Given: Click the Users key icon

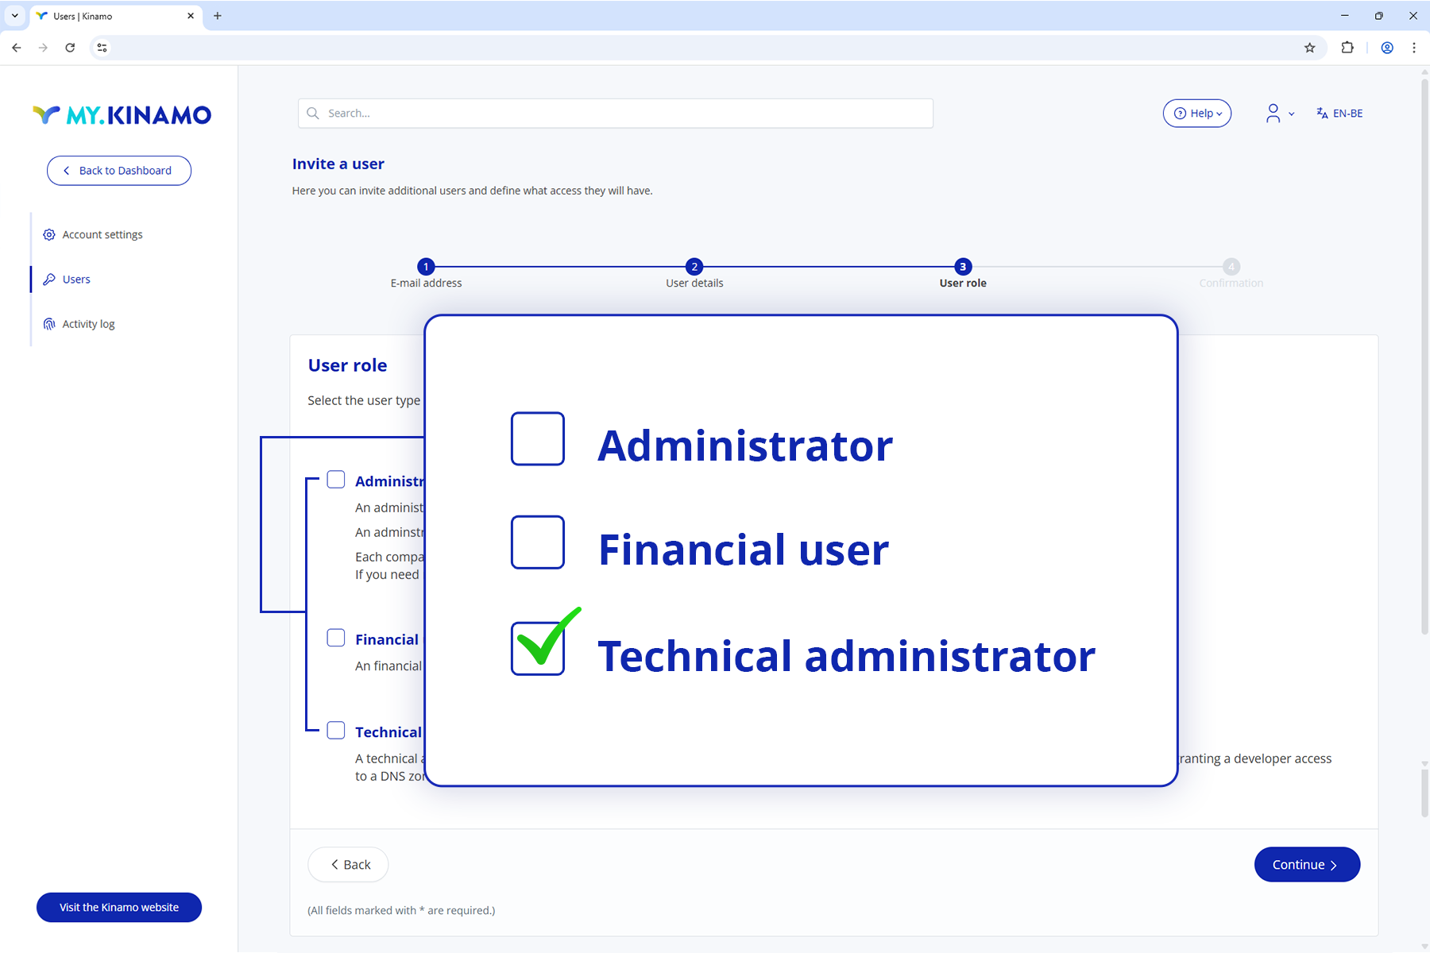Looking at the screenshot, I should pyautogui.click(x=49, y=280).
